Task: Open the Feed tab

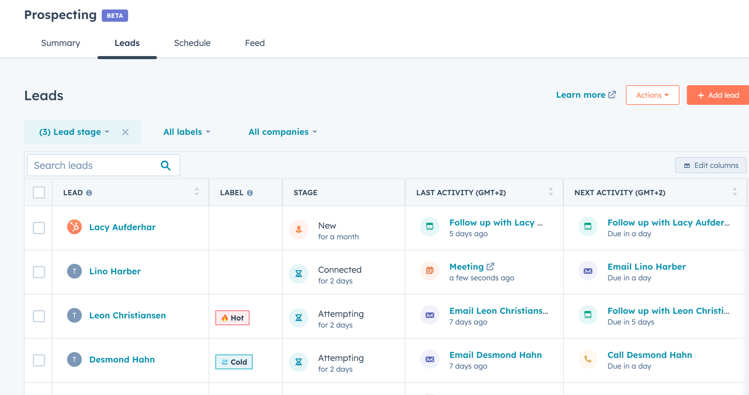Action: 255,43
